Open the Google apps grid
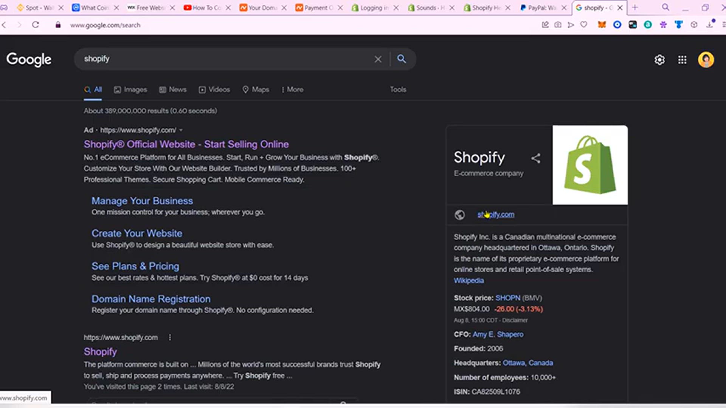The height and width of the screenshot is (408, 726). click(x=682, y=60)
